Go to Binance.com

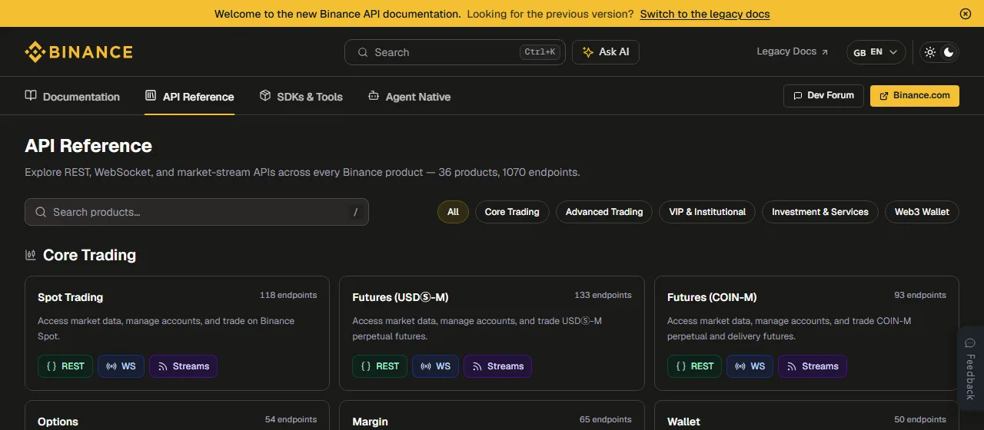click(915, 96)
